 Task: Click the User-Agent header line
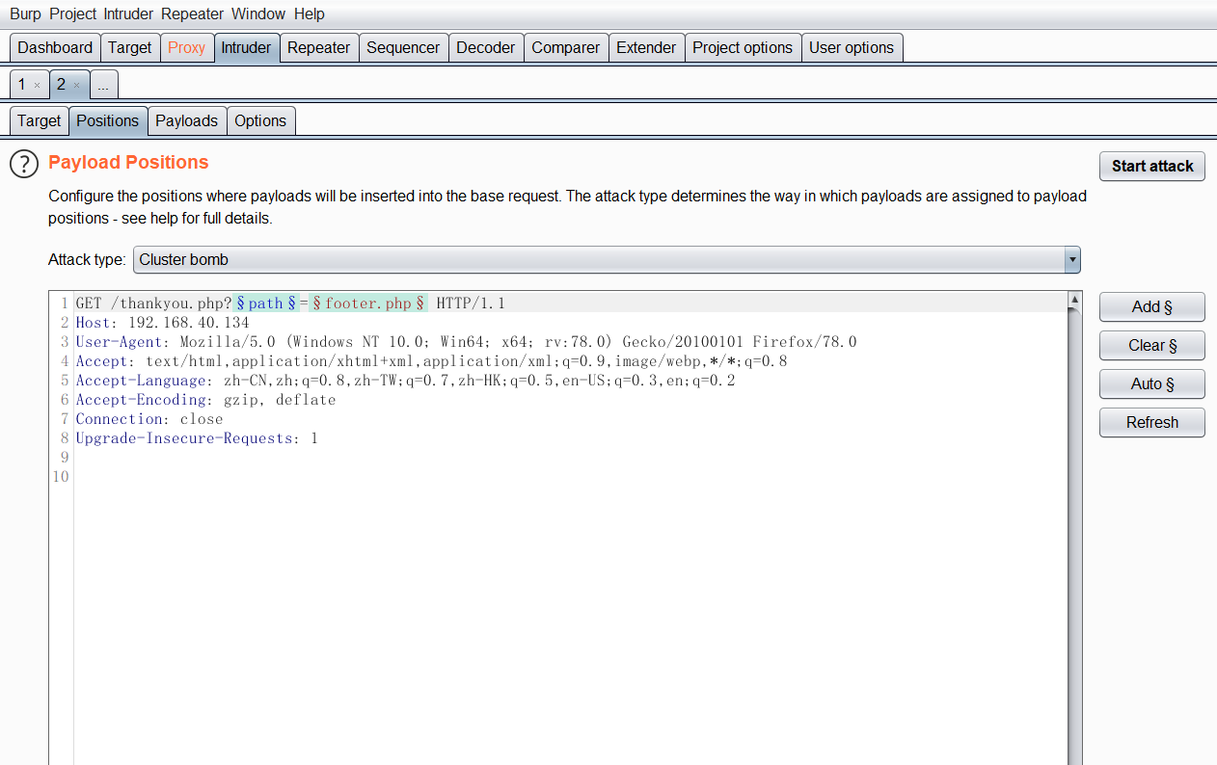point(466,342)
